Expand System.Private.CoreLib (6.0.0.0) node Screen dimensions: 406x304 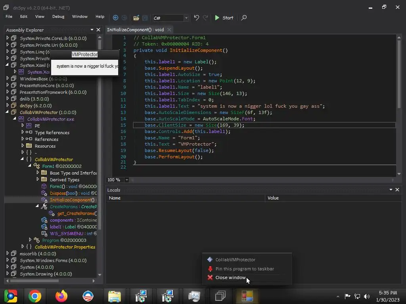8,38
